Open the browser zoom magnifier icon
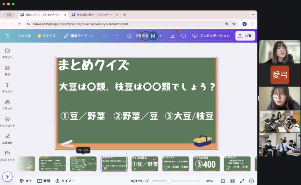Viewport: 301px width, 185px height. (x=227, y=24)
